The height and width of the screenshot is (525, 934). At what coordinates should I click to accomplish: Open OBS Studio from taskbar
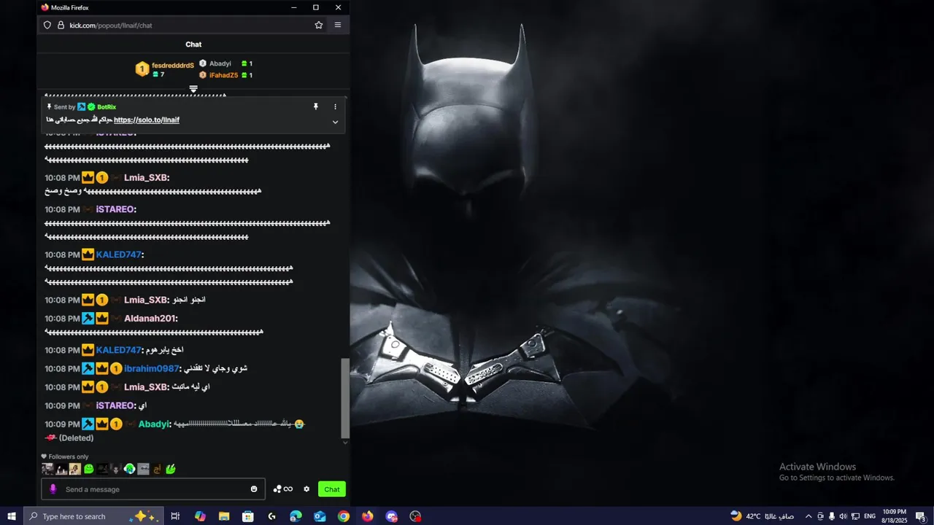415,516
